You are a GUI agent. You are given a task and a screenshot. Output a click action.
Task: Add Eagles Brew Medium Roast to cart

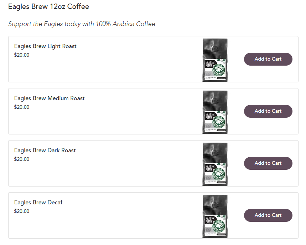click(268, 111)
